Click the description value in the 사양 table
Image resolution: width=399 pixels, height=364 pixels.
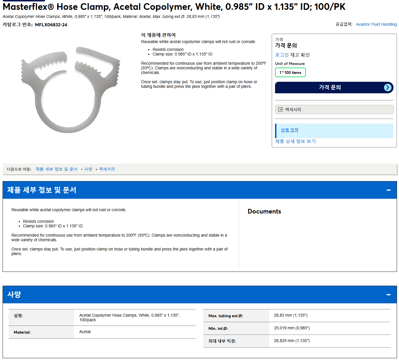pyautogui.click(x=129, y=317)
